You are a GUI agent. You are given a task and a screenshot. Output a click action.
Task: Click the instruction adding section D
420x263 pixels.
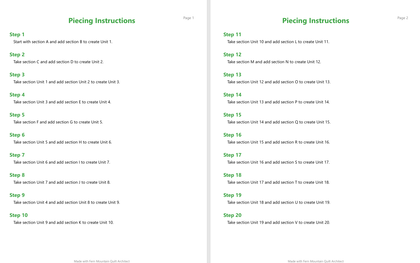coord(58,62)
